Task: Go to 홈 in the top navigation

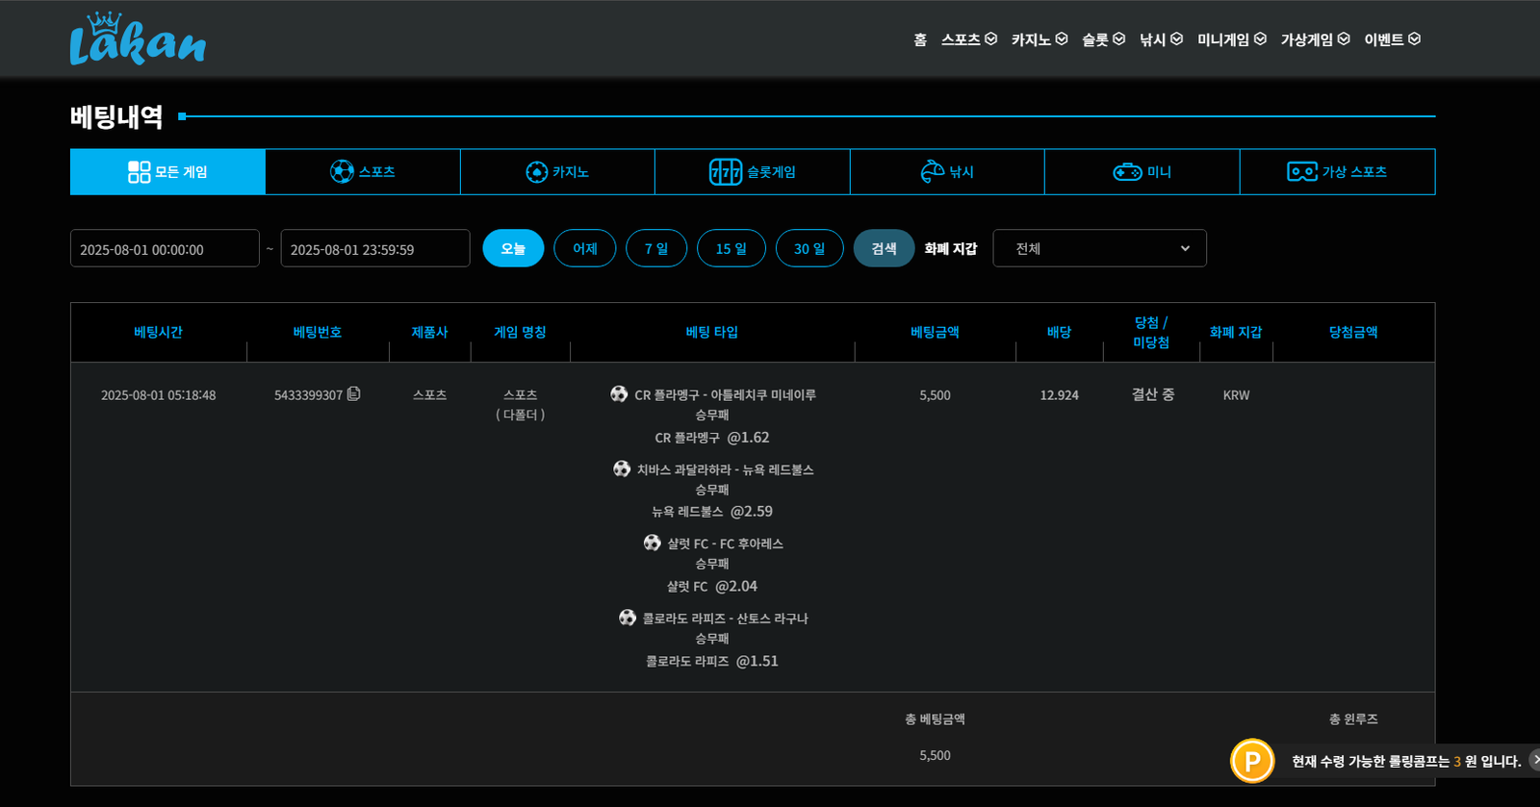Action: [920, 39]
